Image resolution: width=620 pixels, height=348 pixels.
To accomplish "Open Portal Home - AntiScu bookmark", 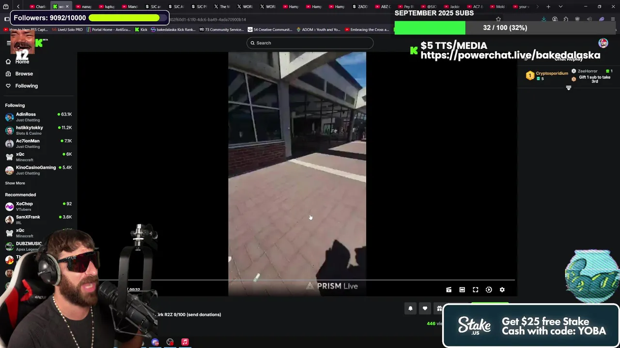I will point(108,29).
